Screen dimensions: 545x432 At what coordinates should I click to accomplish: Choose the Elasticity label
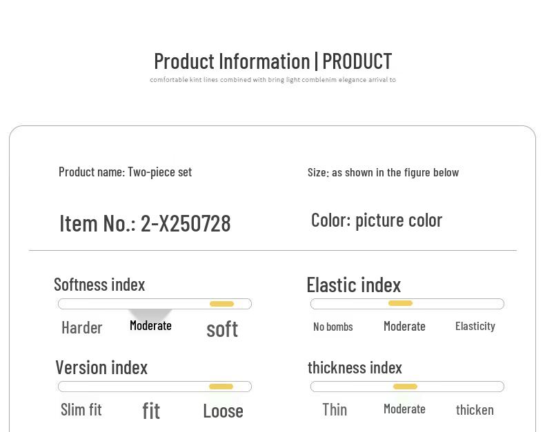(x=475, y=326)
